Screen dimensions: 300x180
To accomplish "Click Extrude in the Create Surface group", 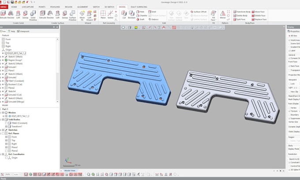I will pos(43,15).
